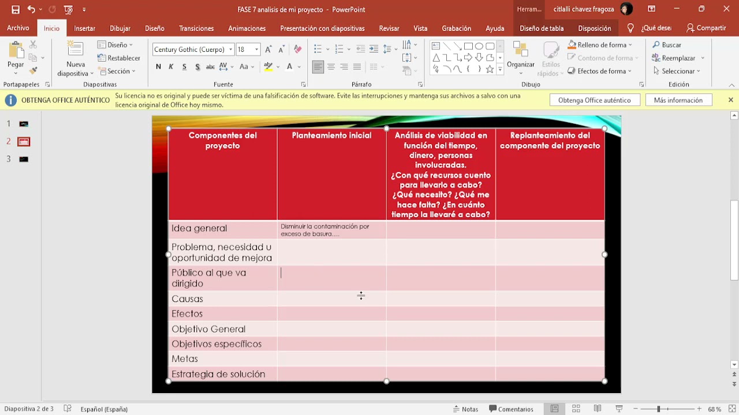The height and width of the screenshot is (415, 739).
Task: Save the presentation using the floppy disk icon
Action: [x=16, y=9]
